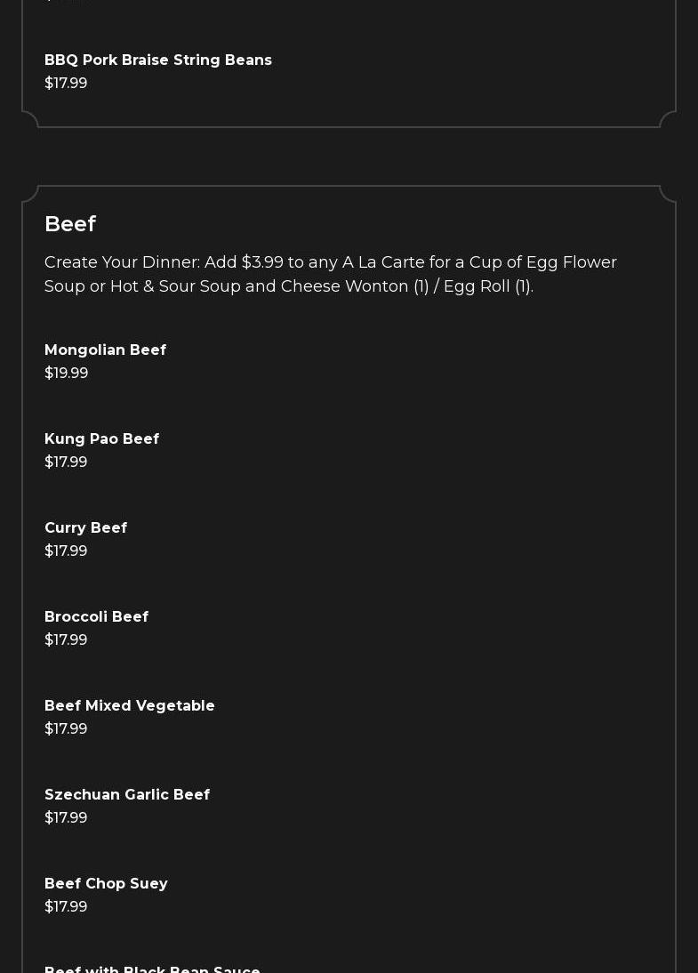Open the Broccoli Beef item
Viewport: 698px width, 973px height.
96,616
